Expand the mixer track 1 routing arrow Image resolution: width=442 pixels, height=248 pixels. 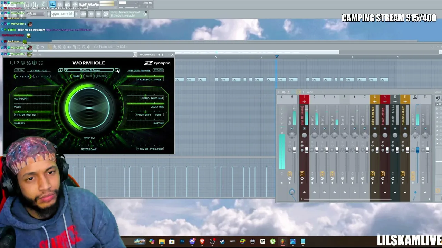point(304,192)
